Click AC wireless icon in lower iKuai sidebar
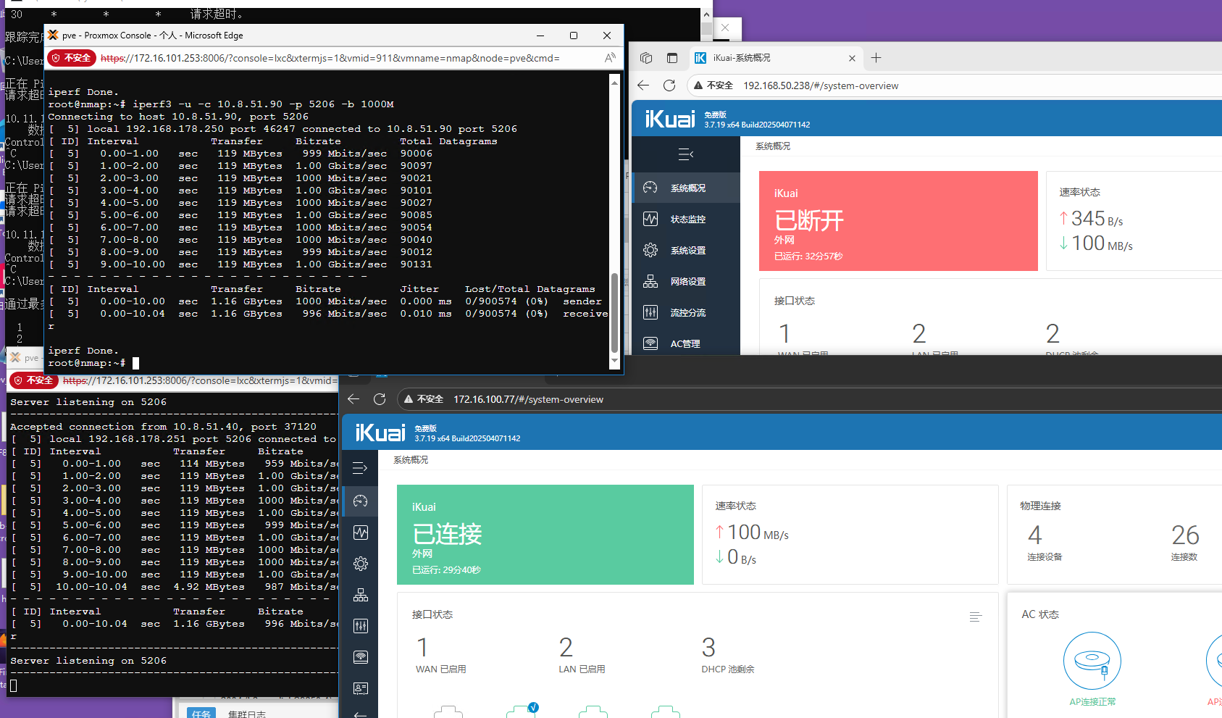Image resolution: width=1222 pixels, height=718 pixels. click(x=360, y=657)
